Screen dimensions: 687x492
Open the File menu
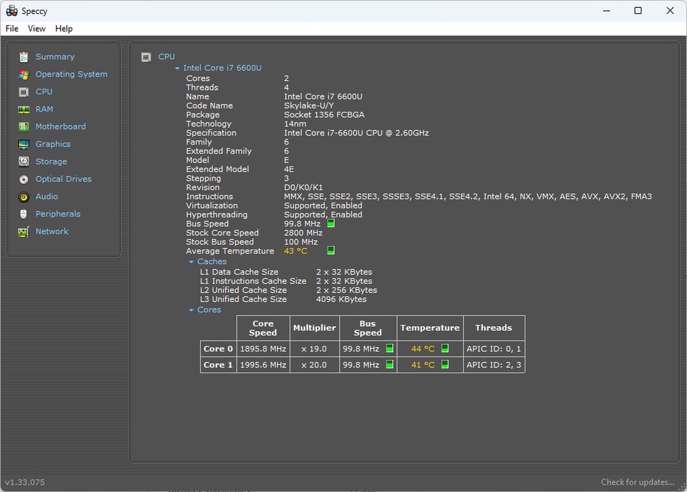[12, 29]
